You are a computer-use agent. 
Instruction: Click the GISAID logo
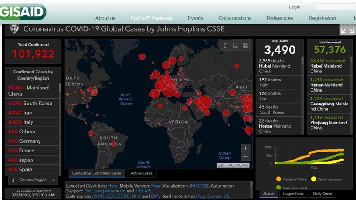tap(23, 12)
